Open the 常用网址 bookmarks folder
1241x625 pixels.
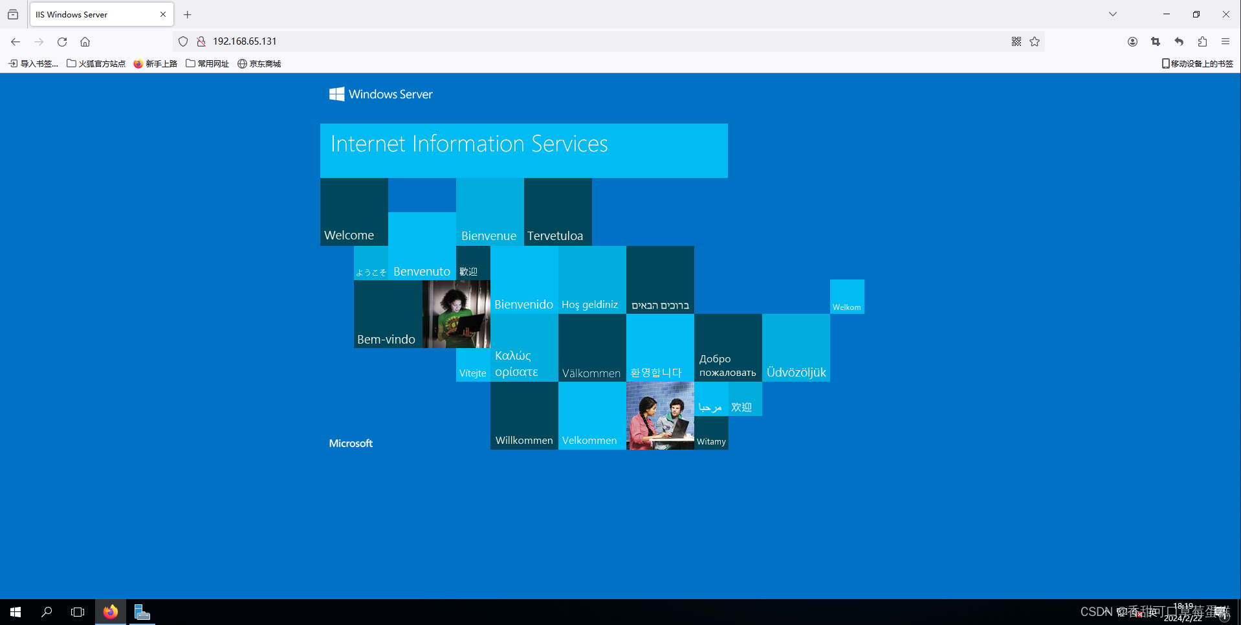pos(207,63)
